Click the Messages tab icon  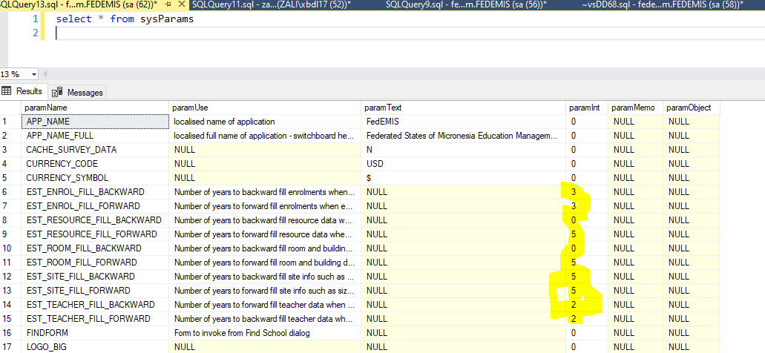click(x=58, y=93)
